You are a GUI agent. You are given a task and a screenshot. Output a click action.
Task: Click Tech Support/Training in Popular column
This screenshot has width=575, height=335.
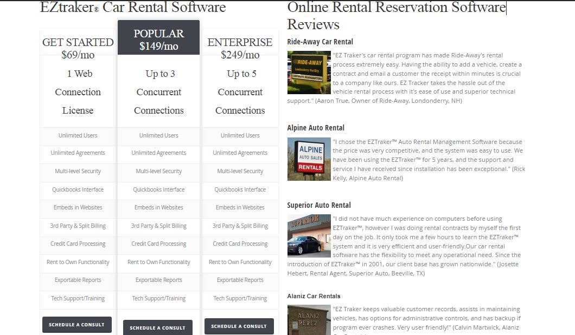pyautogui.click(x=159, y=298)
